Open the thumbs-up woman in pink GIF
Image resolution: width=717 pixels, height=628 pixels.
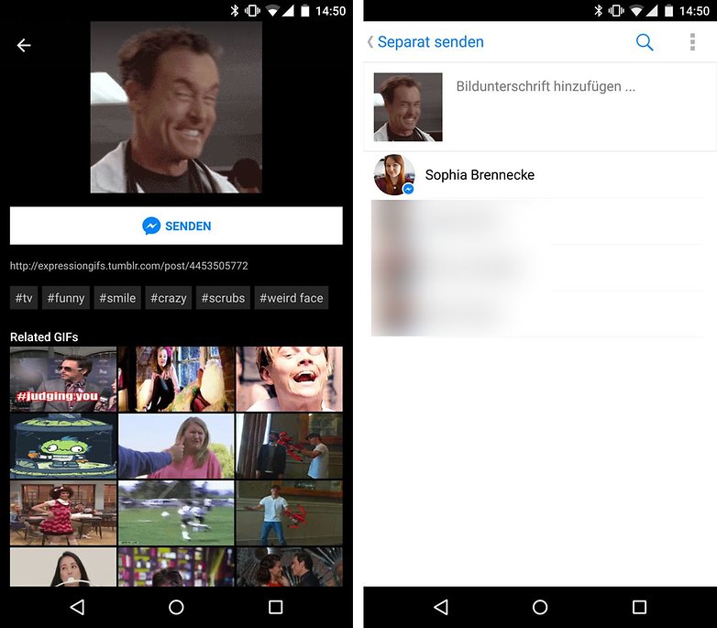tap(176, 446)
